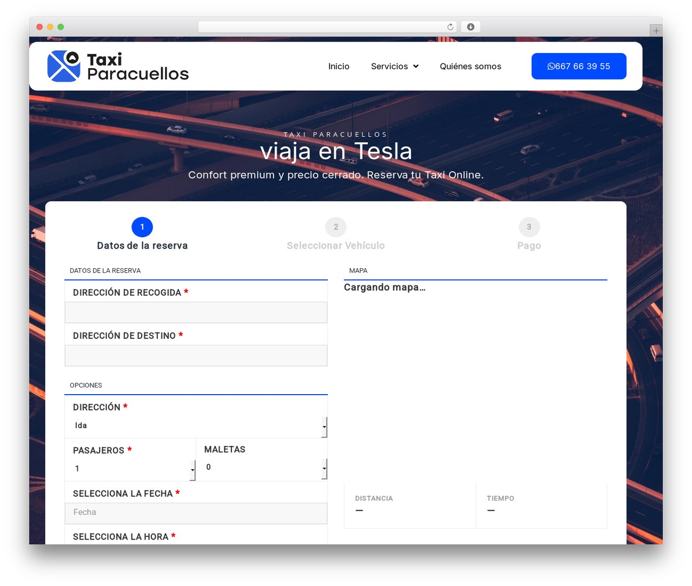Click the macOS window zoom green button
This screenshot has width=692, height=586.
click(61, 27)
